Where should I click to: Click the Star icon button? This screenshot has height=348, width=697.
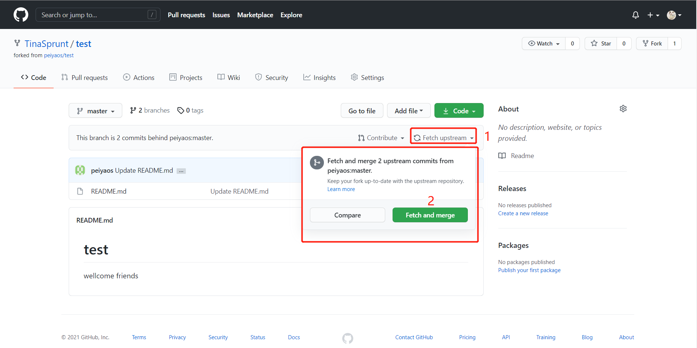pos(601,43)
